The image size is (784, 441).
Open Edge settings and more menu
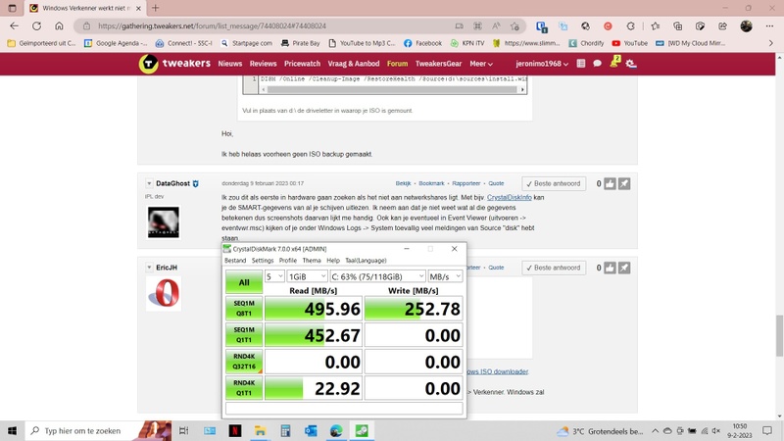[x=769, y=26]
